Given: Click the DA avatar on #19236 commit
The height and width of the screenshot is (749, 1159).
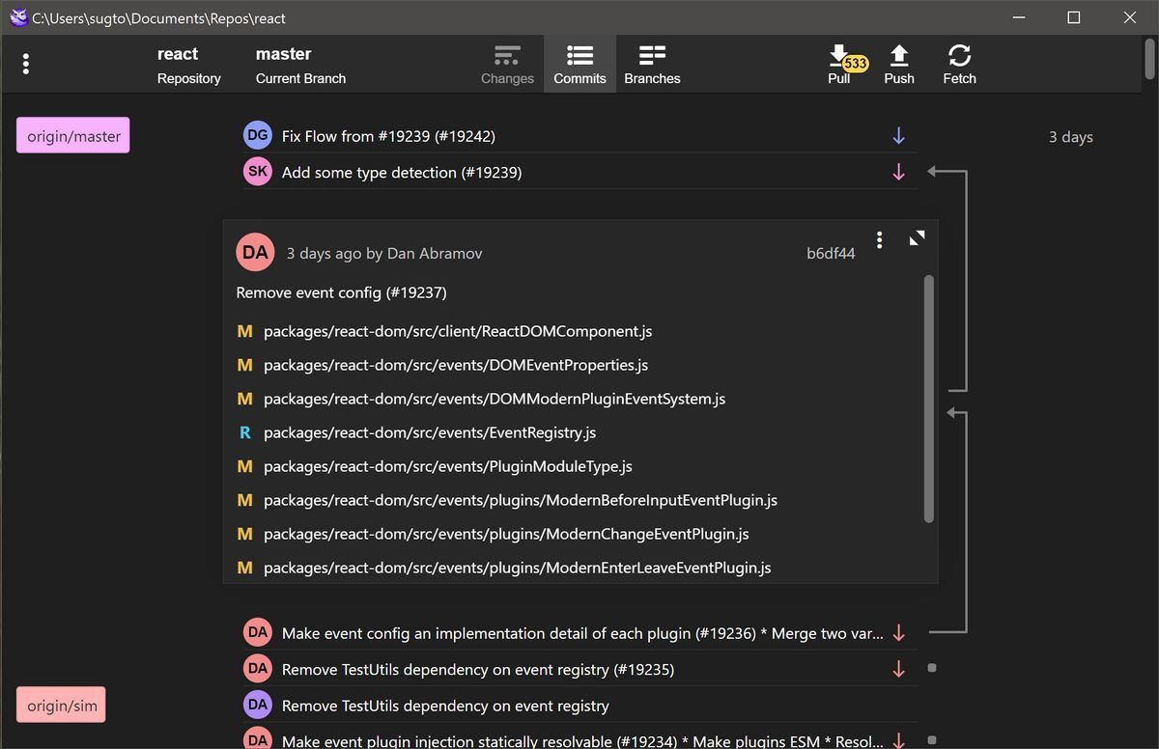Looking at the screenshot, I should (258, 633).
